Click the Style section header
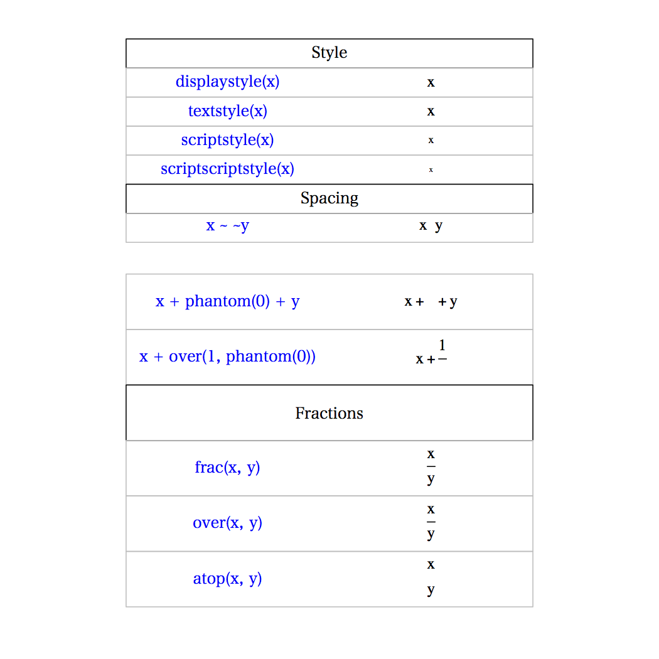This screenshot has height=659, width=659. [329, 53]
